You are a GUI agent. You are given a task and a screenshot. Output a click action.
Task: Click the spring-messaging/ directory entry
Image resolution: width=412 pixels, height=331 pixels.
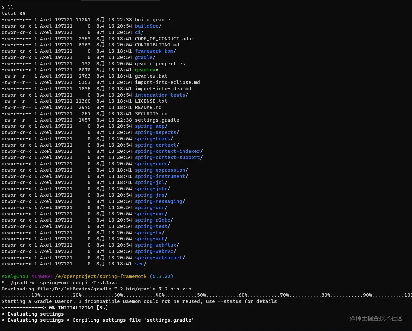160,201
